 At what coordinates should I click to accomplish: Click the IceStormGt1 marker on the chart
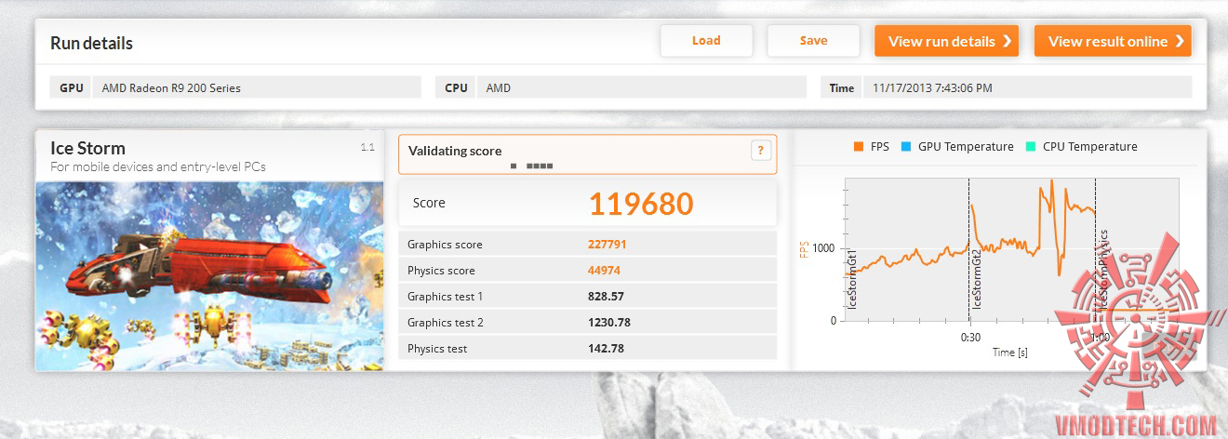click(852, 279)
